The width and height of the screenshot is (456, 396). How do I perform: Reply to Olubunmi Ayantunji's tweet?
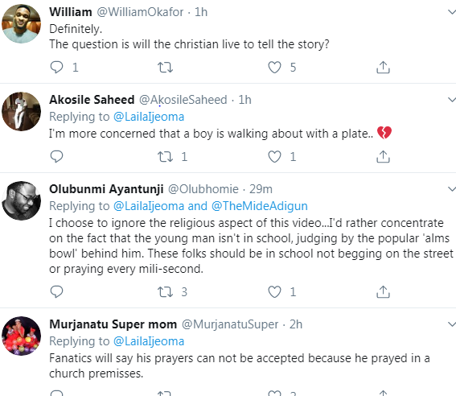click(x=56, y=291)
